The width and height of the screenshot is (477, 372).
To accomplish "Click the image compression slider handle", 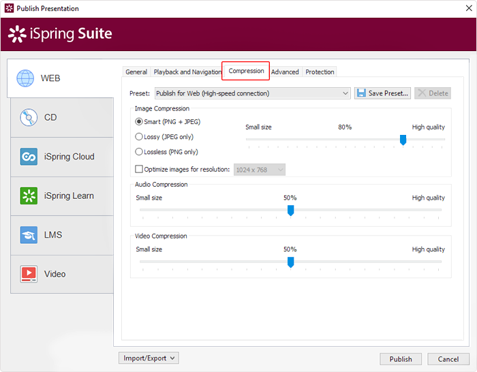I will coord(403,140).
